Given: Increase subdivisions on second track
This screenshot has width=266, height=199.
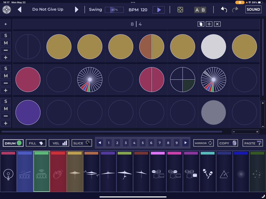Looking at the screenshot, I should (x=6, y=90).
